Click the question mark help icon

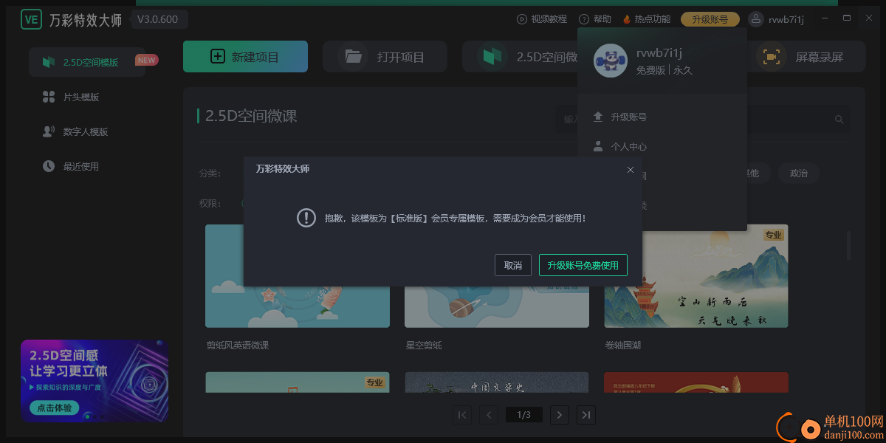point(584,19)
